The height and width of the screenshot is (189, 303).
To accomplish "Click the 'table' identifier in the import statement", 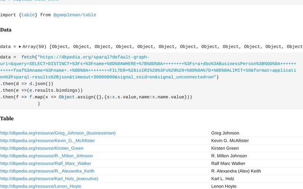I will point(28,15).
